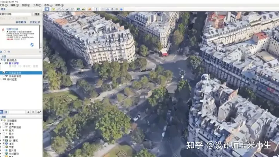Collapse the 主数据库 layer tree
This screenshot has height=157, width=279.
(2, 120)
